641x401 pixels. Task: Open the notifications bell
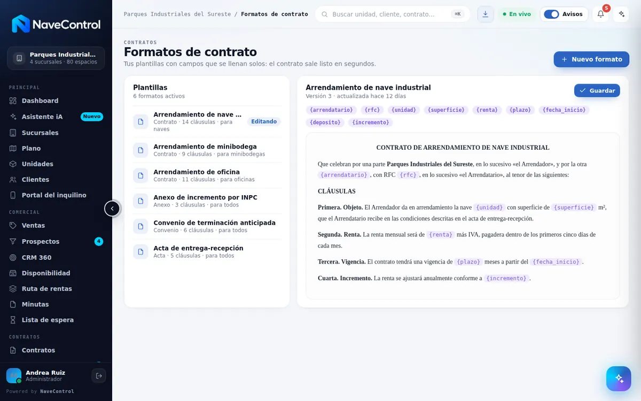point(600,14)
